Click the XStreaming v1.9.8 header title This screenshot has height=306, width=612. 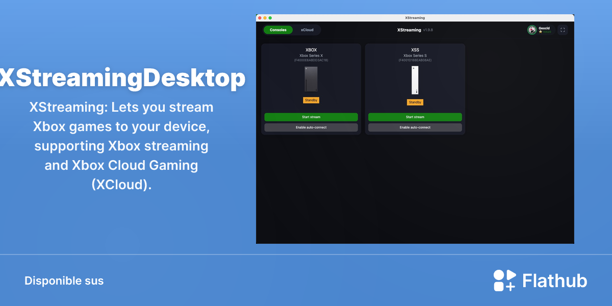(x=415, y=30)
